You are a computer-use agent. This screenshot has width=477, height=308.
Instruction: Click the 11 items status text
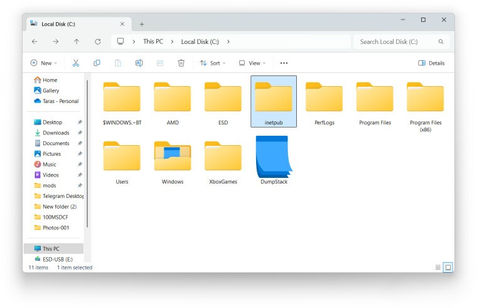pos(38,268)
